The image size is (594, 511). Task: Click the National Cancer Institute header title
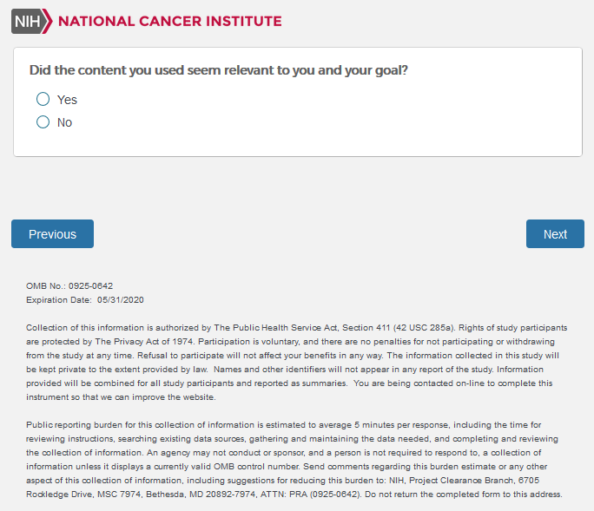[x=169, y=21]
